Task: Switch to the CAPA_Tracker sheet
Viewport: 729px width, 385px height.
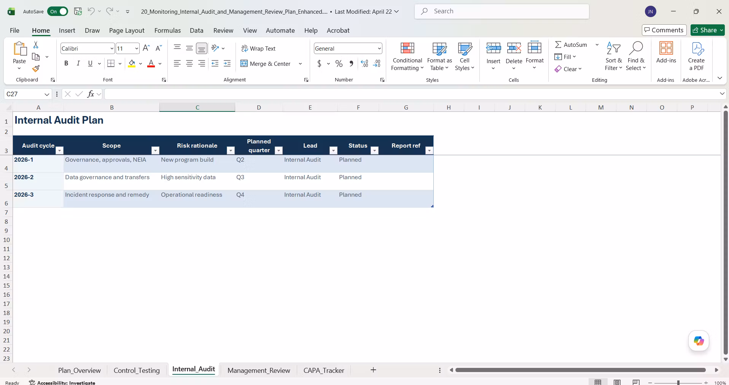Action: coord(324,370)
